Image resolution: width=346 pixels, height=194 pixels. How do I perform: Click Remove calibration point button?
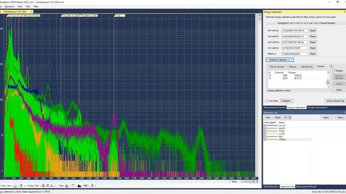pyautogui.click(x=292, y=67)
